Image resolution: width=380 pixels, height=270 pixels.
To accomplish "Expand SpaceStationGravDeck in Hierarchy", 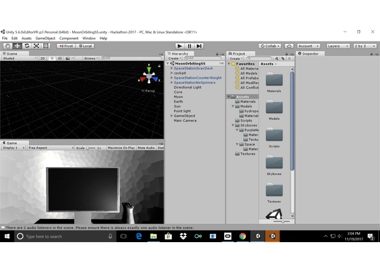I will click(172, 68).
